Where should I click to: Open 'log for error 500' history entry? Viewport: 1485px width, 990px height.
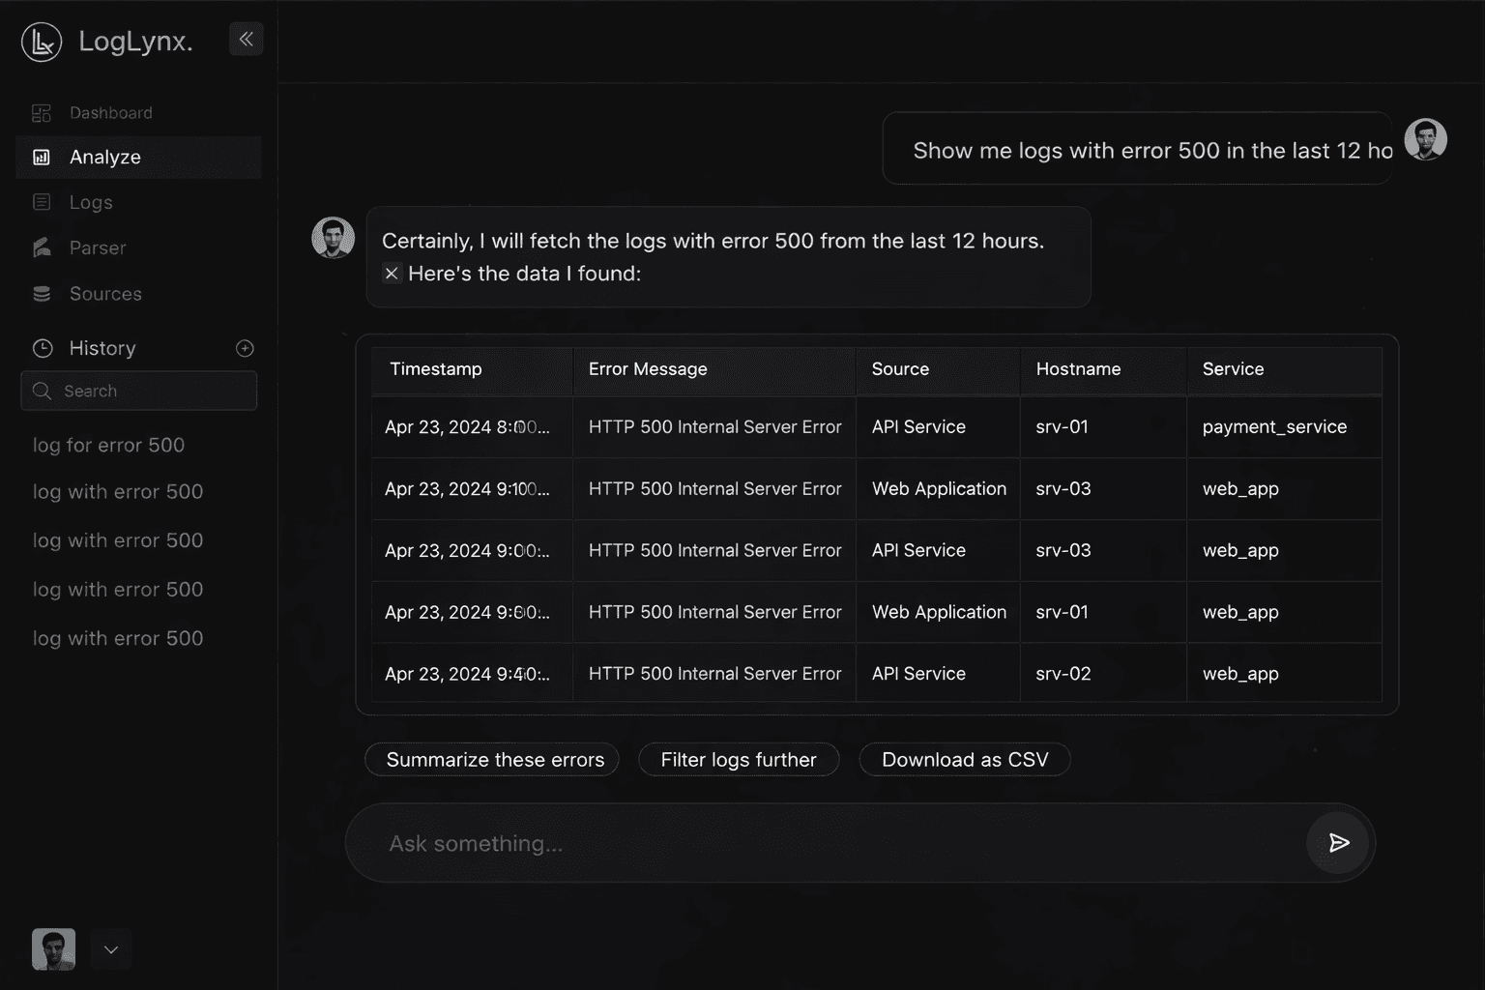click(108, 445)
